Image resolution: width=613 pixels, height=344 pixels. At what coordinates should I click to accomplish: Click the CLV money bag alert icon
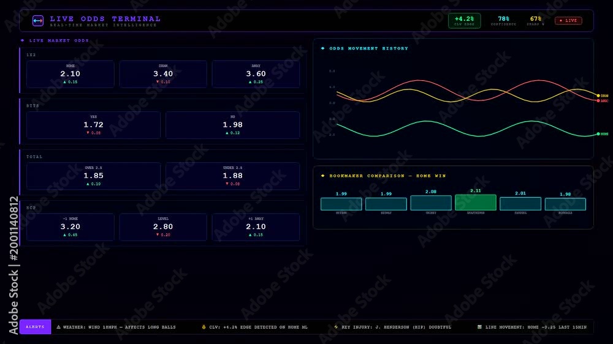pyautogui.click(x=204, y=327)
